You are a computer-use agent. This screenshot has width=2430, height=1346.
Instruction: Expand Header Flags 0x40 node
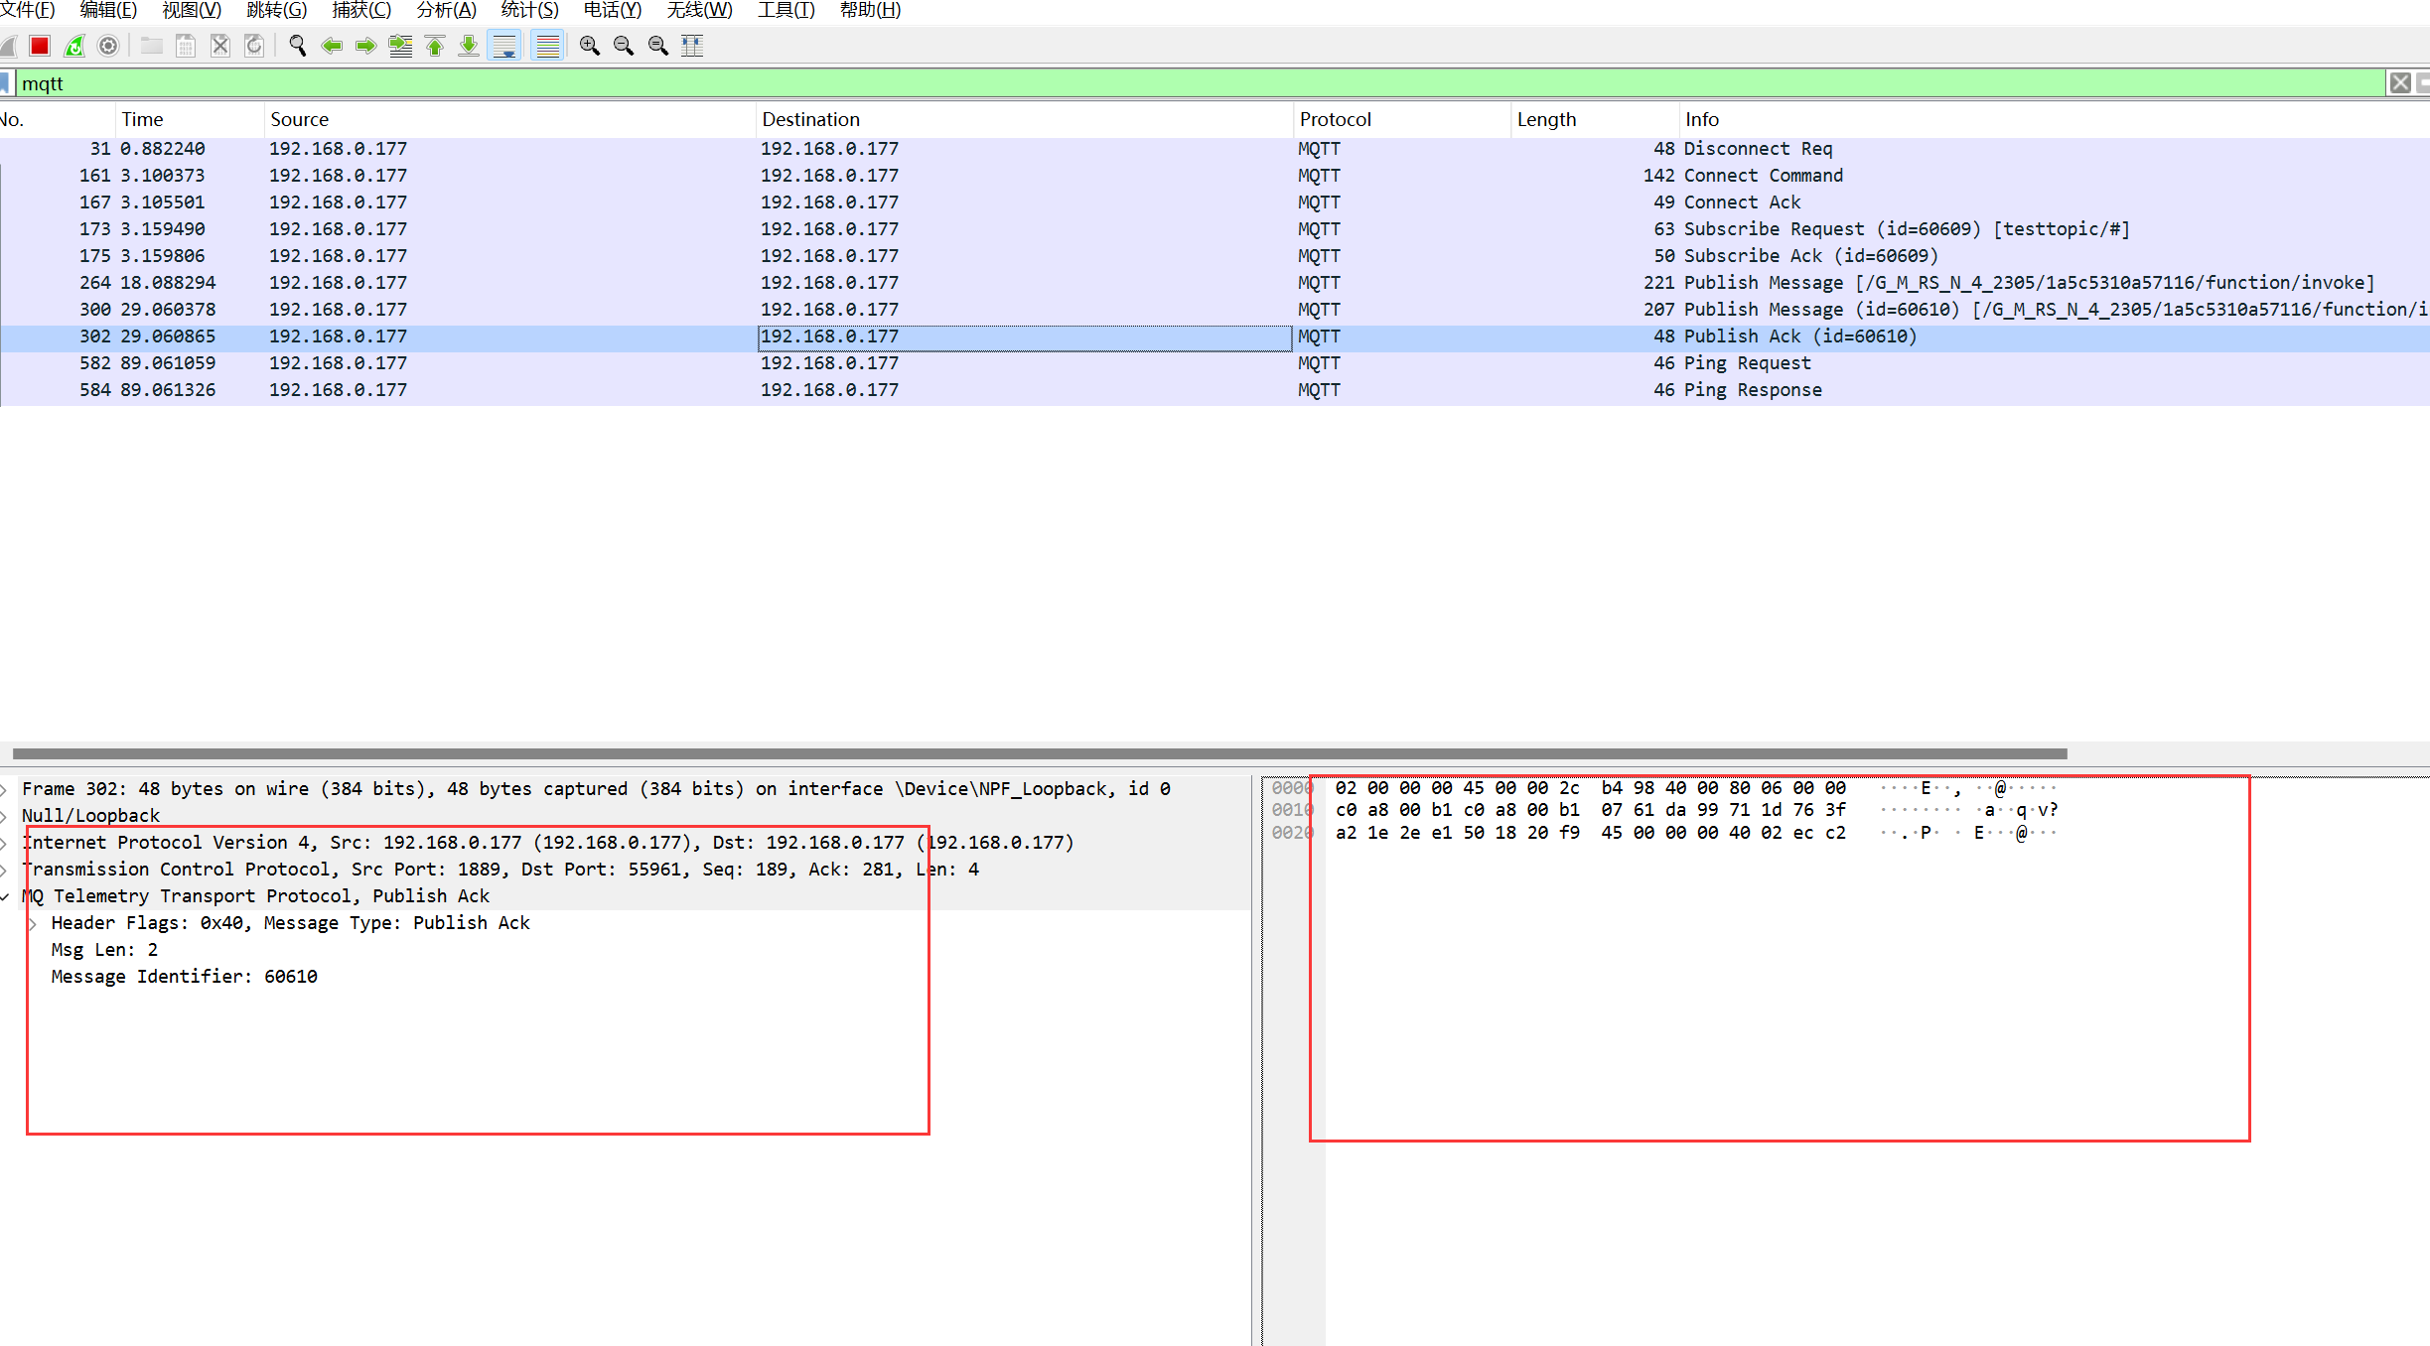click(x=33, y=923)
